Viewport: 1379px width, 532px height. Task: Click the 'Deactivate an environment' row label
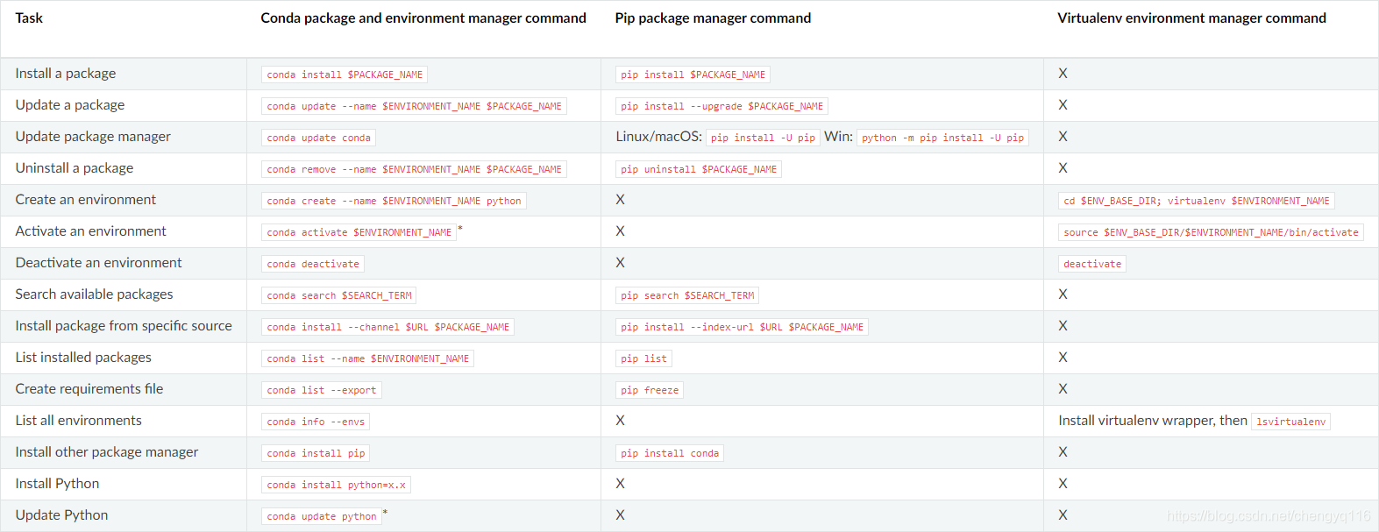pos(99,263)
